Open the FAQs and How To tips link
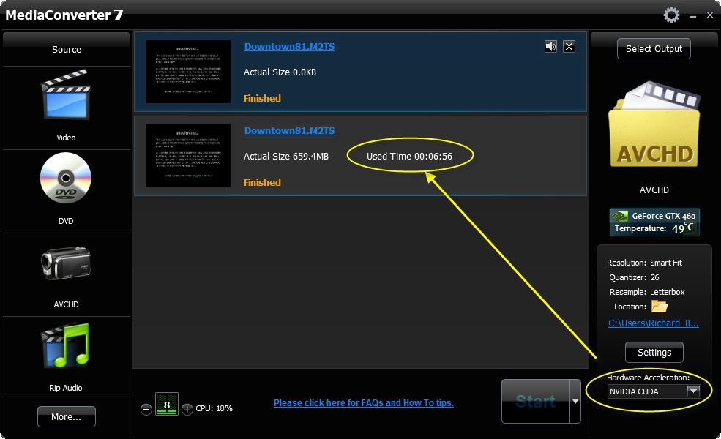 363,403
